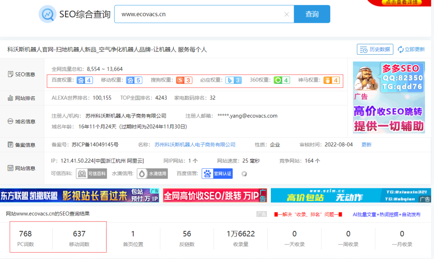This screenshot has height=259, width=434.
Task: Click the 网站排名 bar chart icon
Action: pyautogui.click(x=10, y=98)
